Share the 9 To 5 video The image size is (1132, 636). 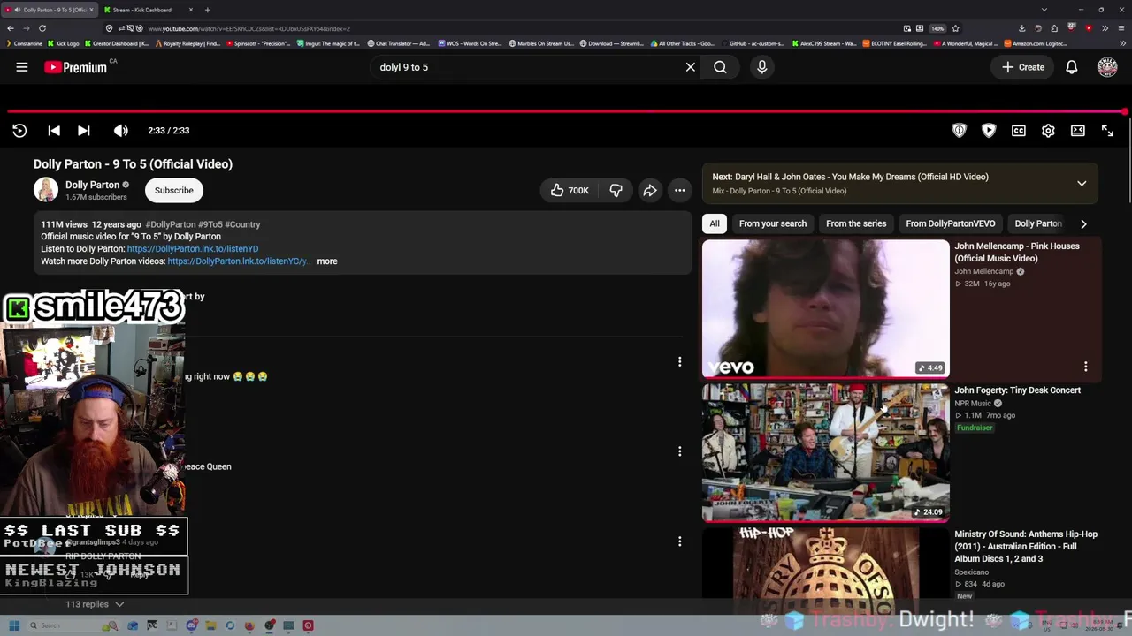[650, 190]
